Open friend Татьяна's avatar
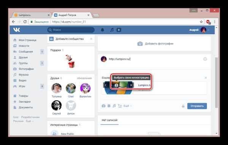The width and height of the screenshot is (228, 145). [x=56, y=88]
